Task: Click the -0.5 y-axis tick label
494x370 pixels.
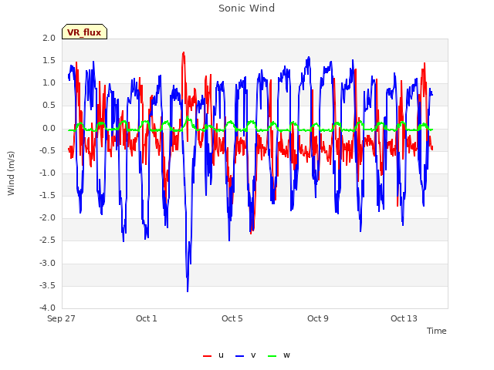Action: click(48, 150)
